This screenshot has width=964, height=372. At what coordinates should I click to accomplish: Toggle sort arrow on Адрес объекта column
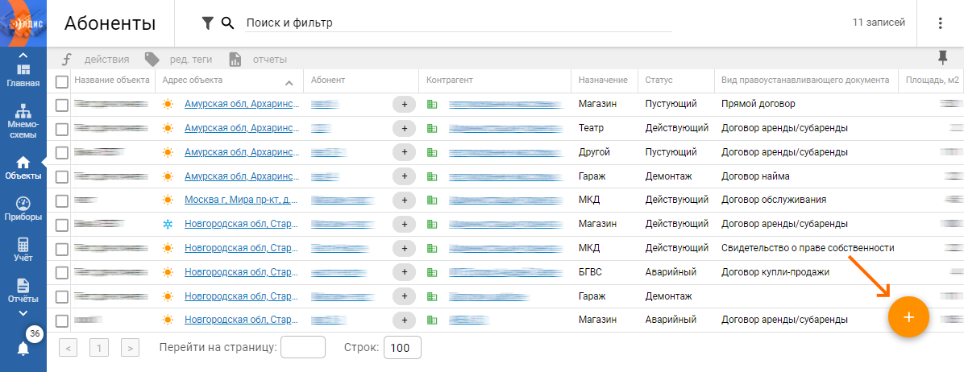tap(289, 83)
